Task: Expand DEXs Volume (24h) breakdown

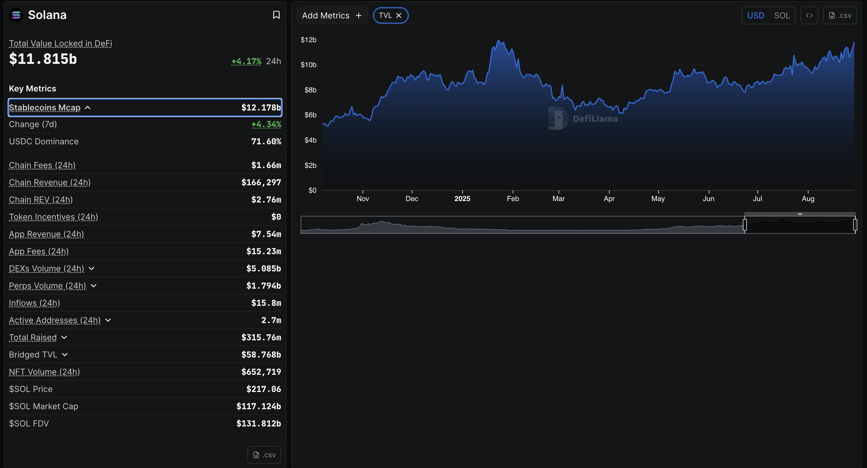Action: pyautogui.click(x=91, y=268)
